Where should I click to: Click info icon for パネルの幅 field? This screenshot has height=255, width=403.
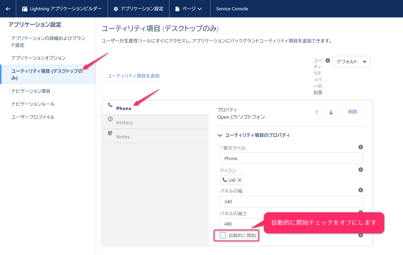[361, 190]
